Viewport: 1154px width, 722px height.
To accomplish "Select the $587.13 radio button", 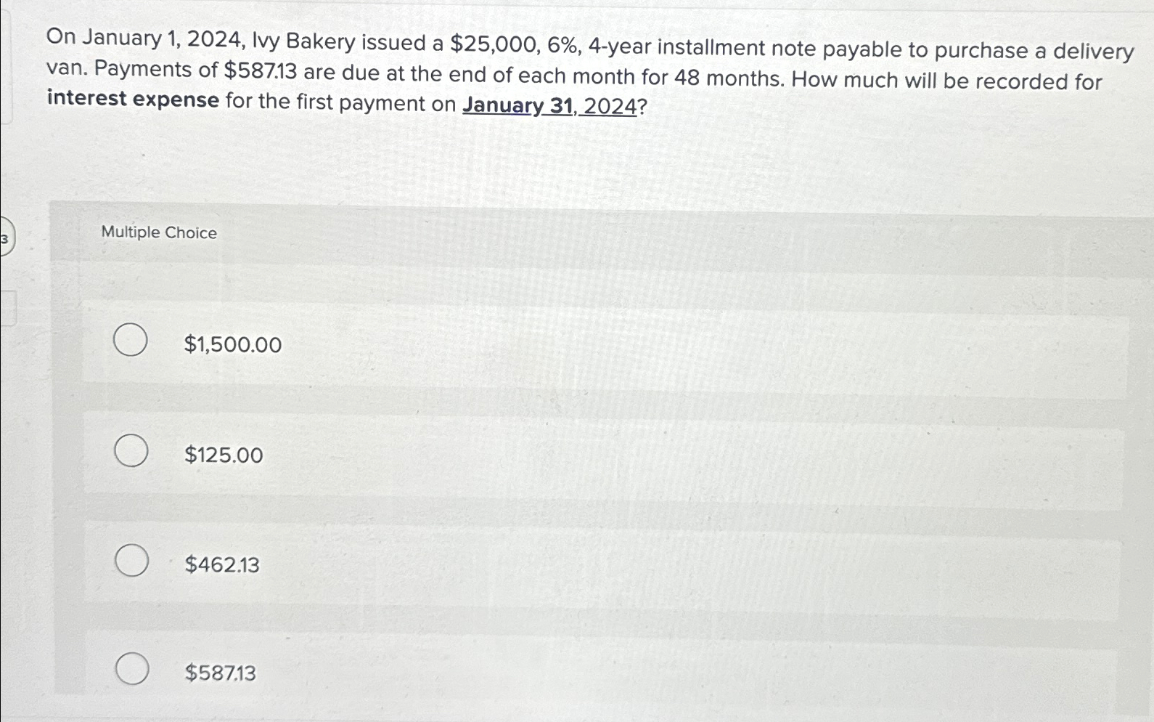I will coord(131,668).
